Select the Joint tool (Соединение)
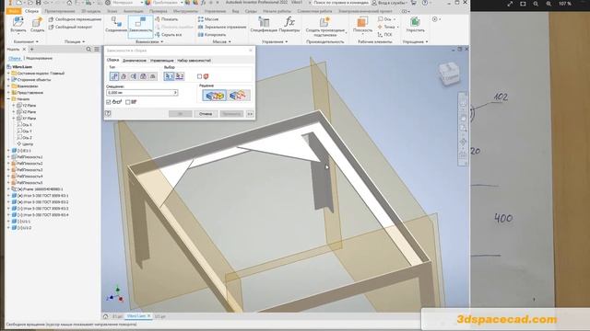Image resolution: width=590 pixels, height=331 pixels. 116,25
